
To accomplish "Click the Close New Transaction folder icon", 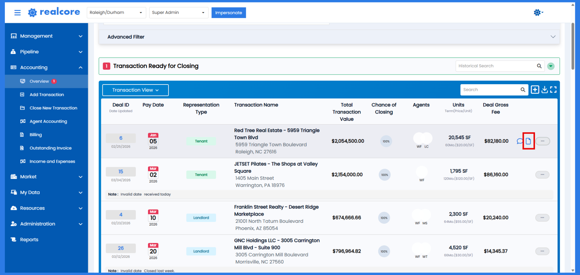I will [22, 108].
